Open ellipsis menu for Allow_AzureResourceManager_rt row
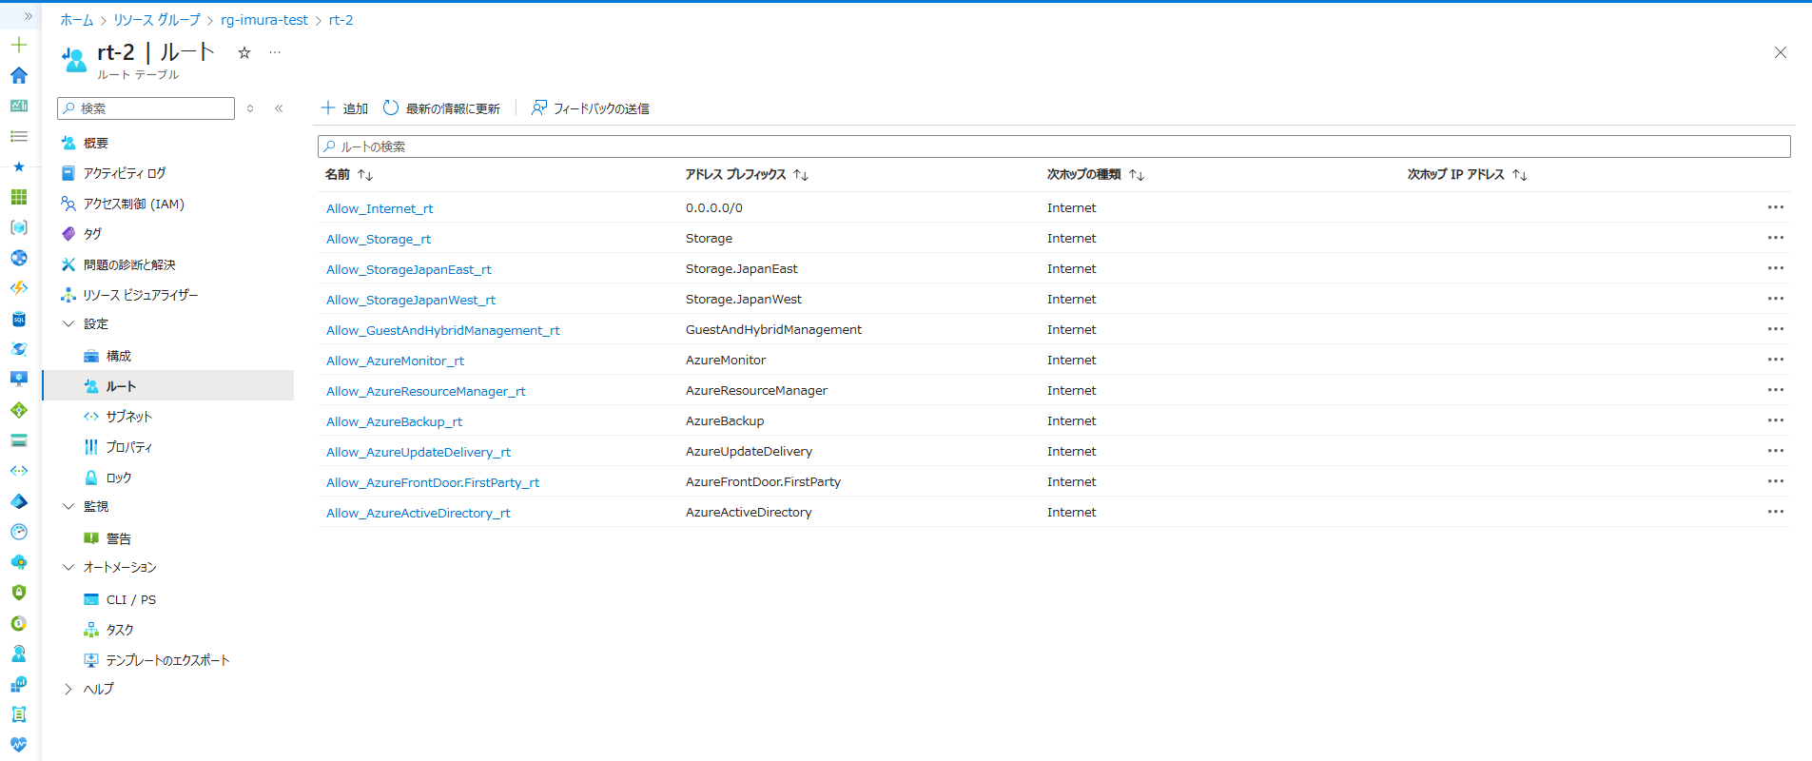 [1776, 390]
